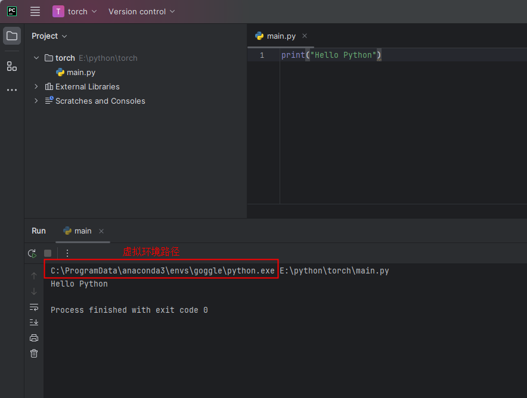Open the Version control dropdown
The height and width of the screenshot is (398, 527).
[x=141, y=11]
